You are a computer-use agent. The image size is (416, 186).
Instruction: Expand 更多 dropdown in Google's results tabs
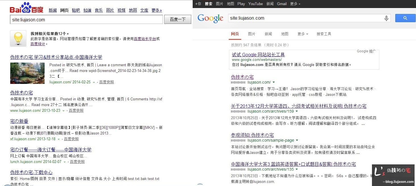click(x=303, y=34)
